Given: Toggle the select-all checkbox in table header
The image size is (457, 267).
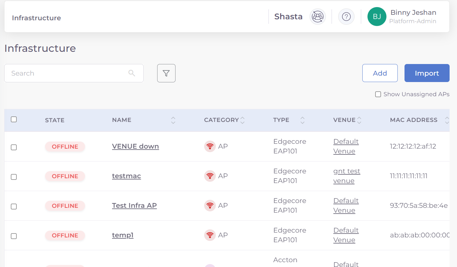Looking at the screenshot, I should click(14, 119).
